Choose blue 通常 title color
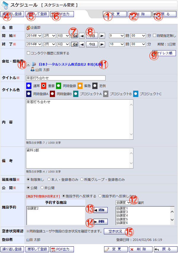 29,86
